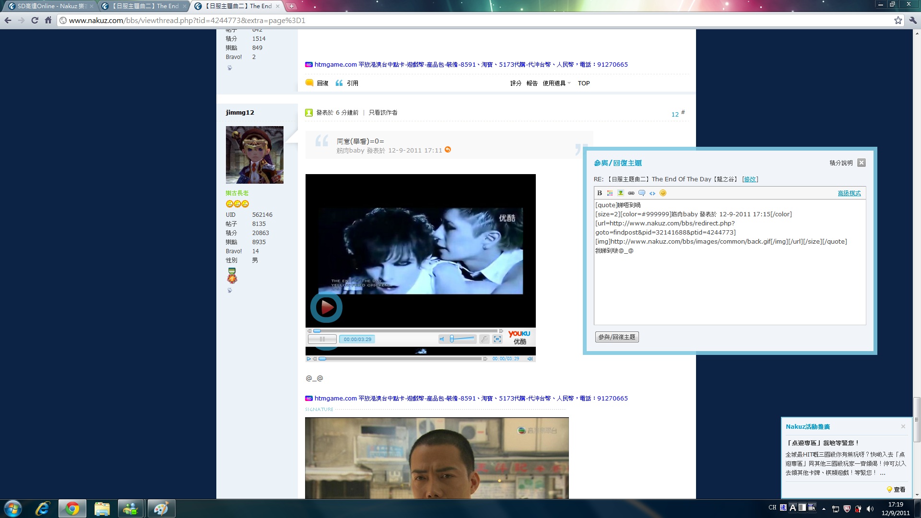The image size is (921, 518).
Task: Expand the 使用道具 dropdown
Action: (556, 83)
